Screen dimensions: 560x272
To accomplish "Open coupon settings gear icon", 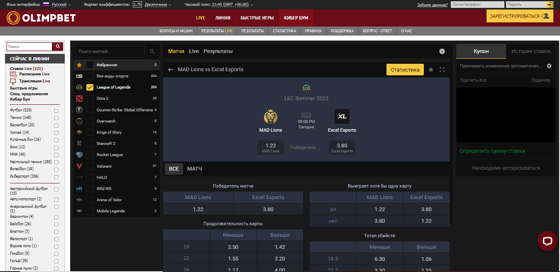I will click(549, 66).
